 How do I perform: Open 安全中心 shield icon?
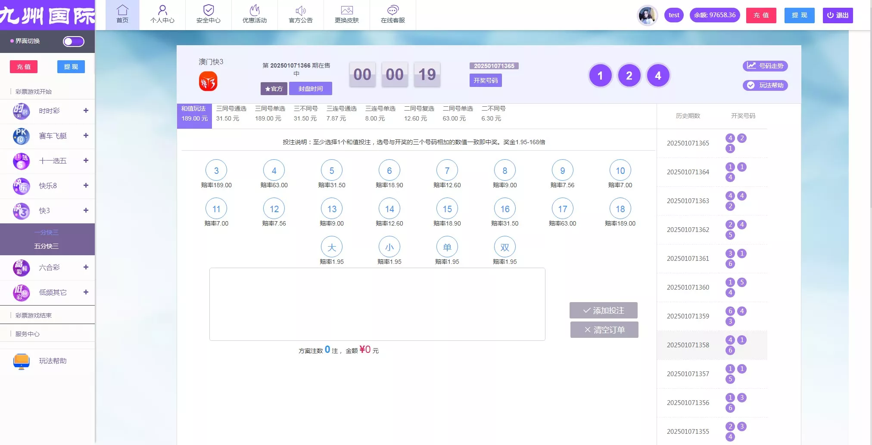[x=209, y=10]
